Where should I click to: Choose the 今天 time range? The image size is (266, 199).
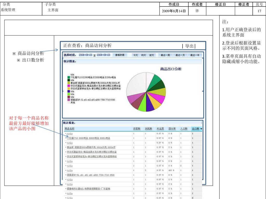coord(136,55)
